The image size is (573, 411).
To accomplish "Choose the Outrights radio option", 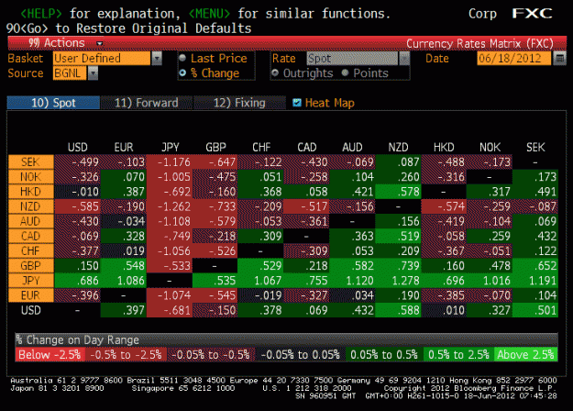I will tap(275, 72).
